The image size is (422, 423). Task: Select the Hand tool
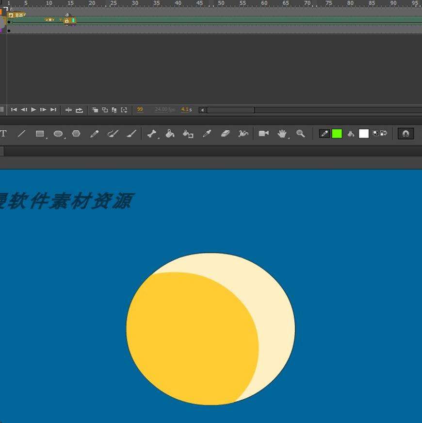pyautogui.click(x=282, y=134)
